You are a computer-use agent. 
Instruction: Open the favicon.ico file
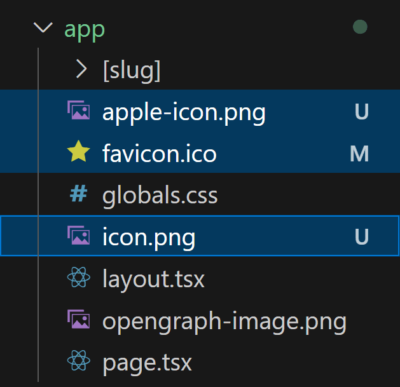(x=159, y=154)
